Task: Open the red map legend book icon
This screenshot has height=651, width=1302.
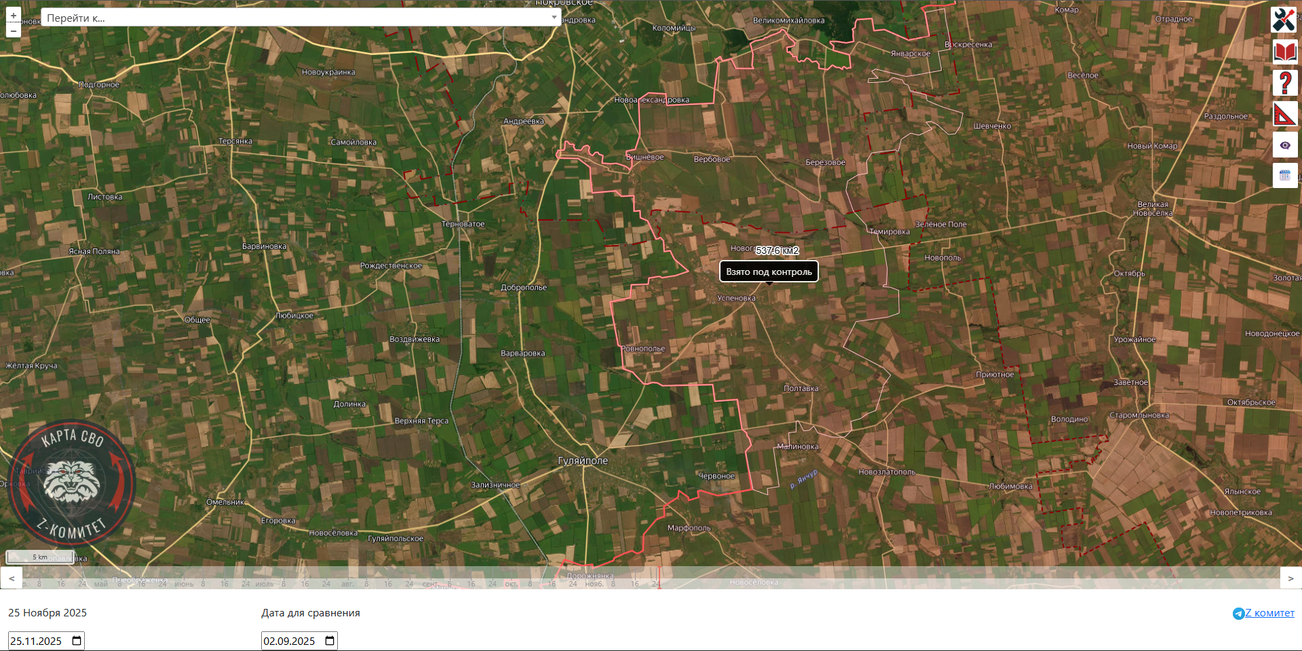Action: [x=1284, y=52]
